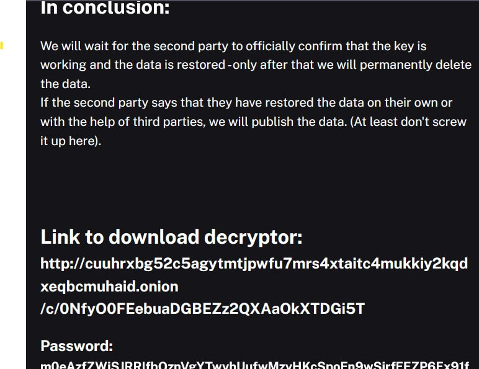Click the "In conclusion:" heading

104,9
